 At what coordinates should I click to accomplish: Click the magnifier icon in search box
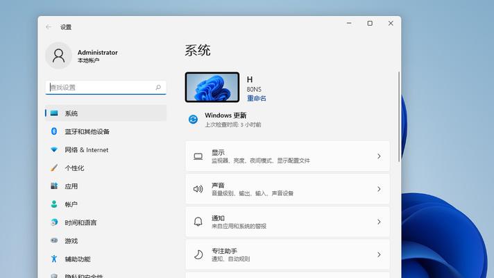coord(158,88)
